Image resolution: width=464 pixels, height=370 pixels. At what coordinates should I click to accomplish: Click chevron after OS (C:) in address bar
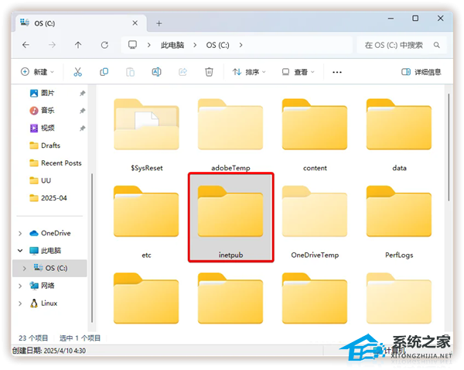241,45
